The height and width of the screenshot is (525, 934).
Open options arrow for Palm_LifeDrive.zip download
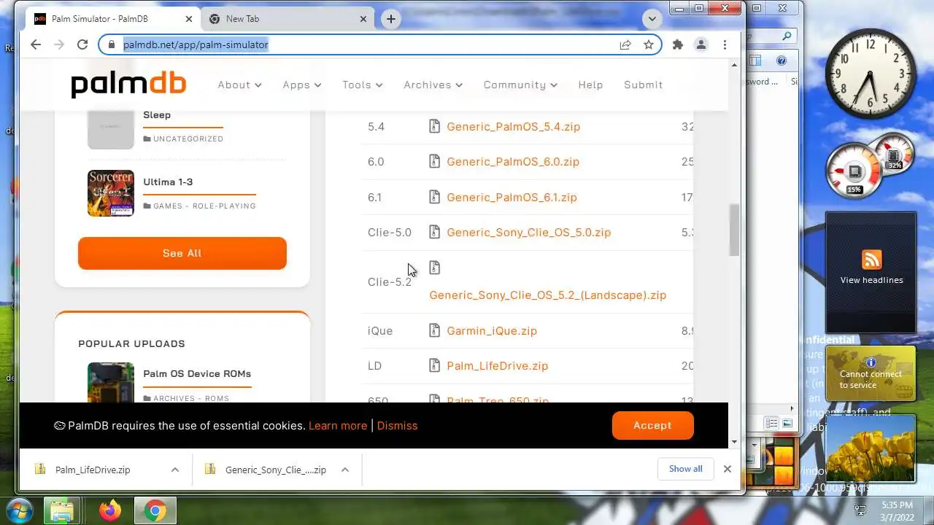pyautogui.click(x=175, y=470)
